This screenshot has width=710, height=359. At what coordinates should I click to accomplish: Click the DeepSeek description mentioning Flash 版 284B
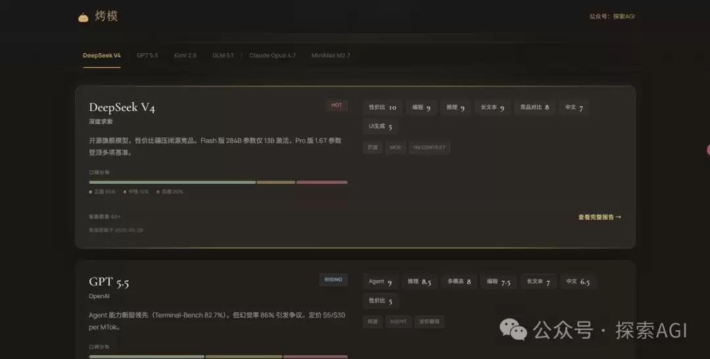(215, 146)
